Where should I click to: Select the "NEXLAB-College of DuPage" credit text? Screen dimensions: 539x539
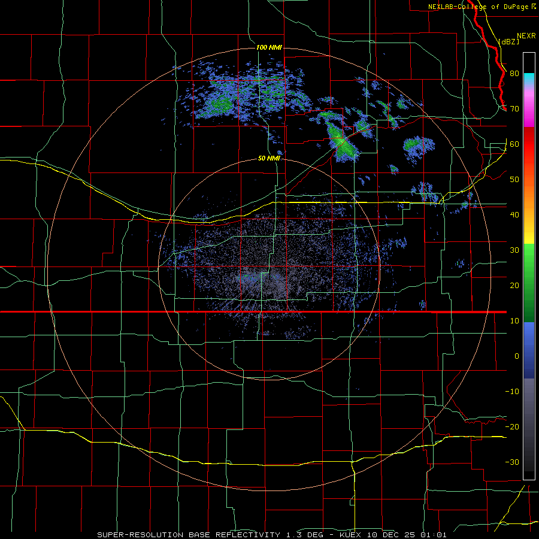[x=478, y=7]
